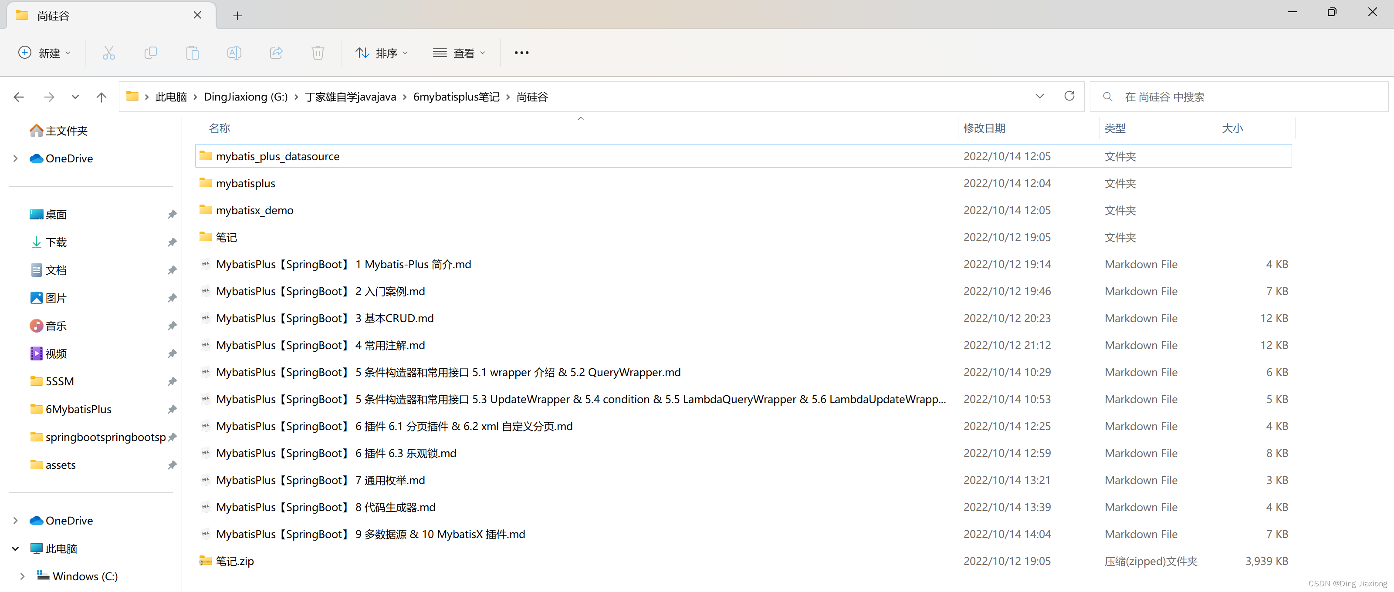Select file 5.1 wrapper 介绍 & 5.2 QueryWrapper.md
Viewport: 1394px width, 592px height.
click(x=743, y=373)
